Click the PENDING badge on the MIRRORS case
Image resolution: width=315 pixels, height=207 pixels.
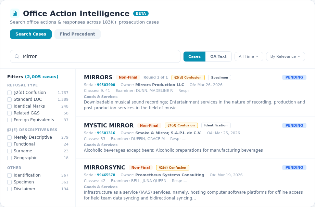[x=294, y=77]
